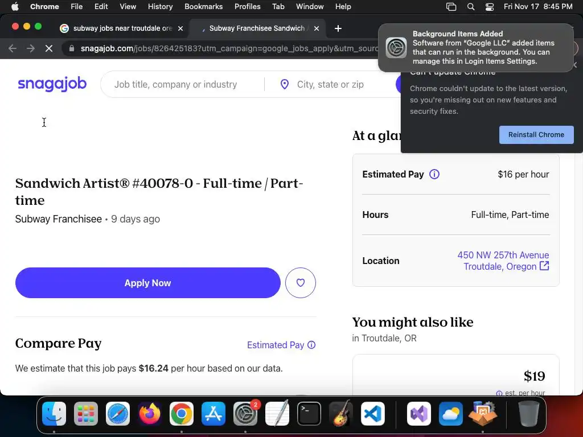Launch Firefox from the dock
The image size is (583, 437).
coord(150,414)
